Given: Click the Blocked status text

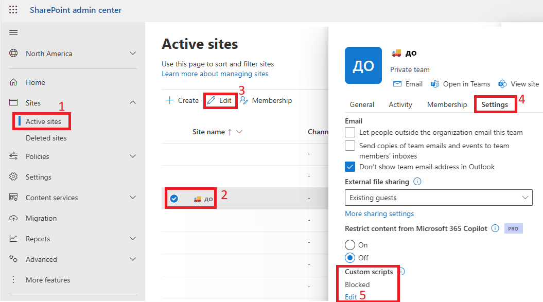Looking at the screenshot, I should click(x=357, y=285).
